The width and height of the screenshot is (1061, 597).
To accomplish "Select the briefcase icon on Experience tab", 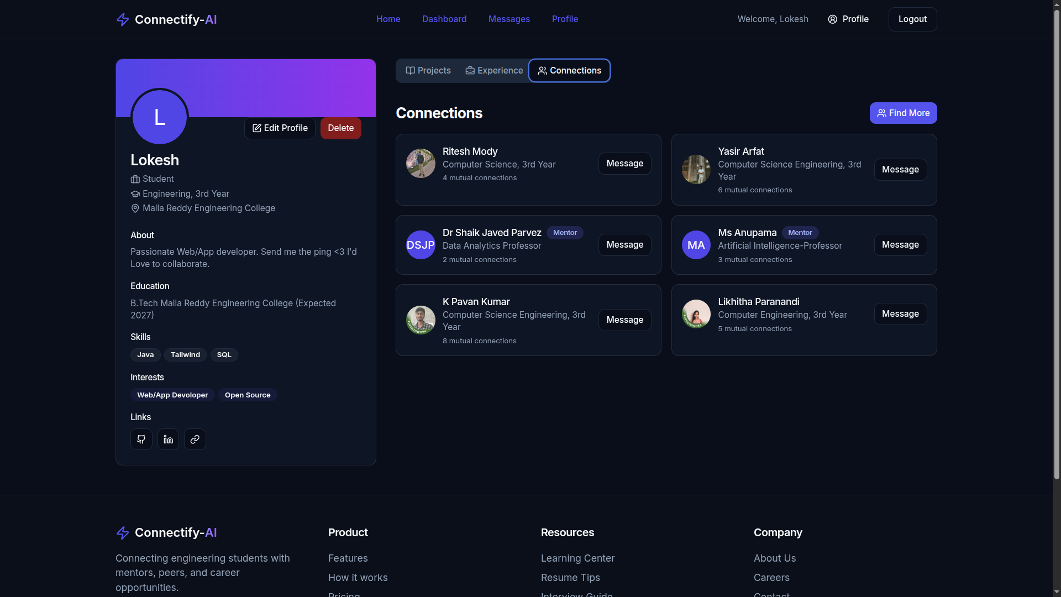I will pos(470,70).
